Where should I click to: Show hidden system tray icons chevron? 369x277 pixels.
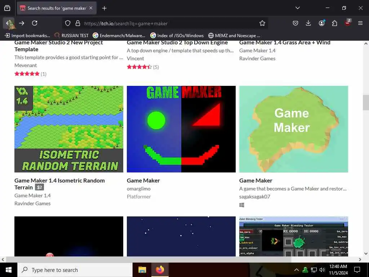click(297, 270)
